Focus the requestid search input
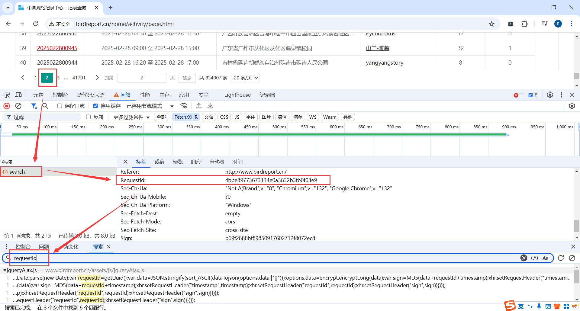The height and width of the screenshot is (311, 580). pos(266,258)
